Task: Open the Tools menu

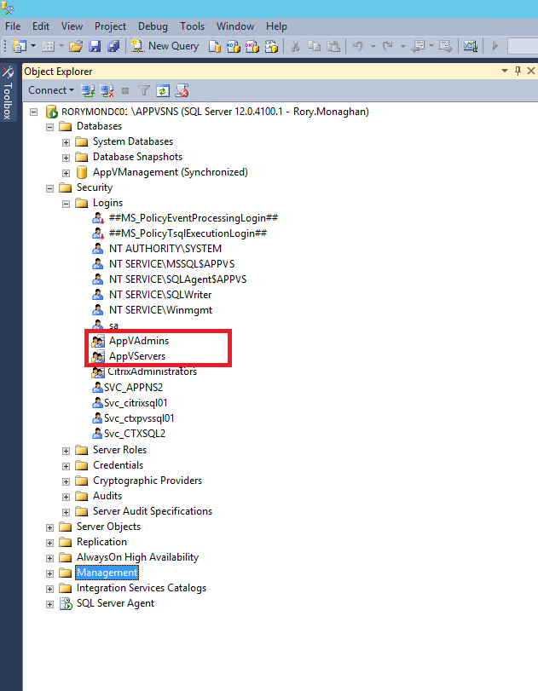Action: coord(193,26)
